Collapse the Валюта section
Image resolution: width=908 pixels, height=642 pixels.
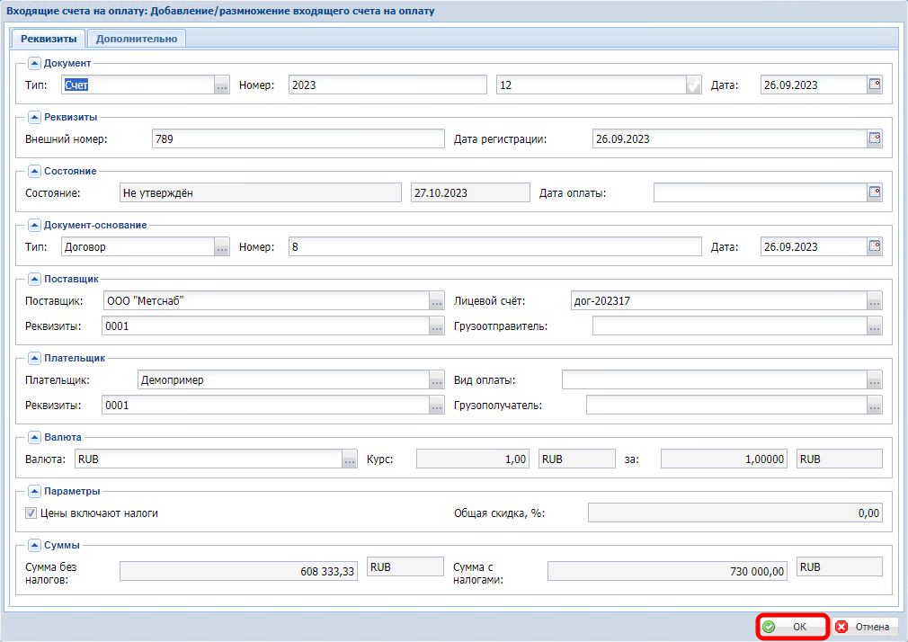35,437
